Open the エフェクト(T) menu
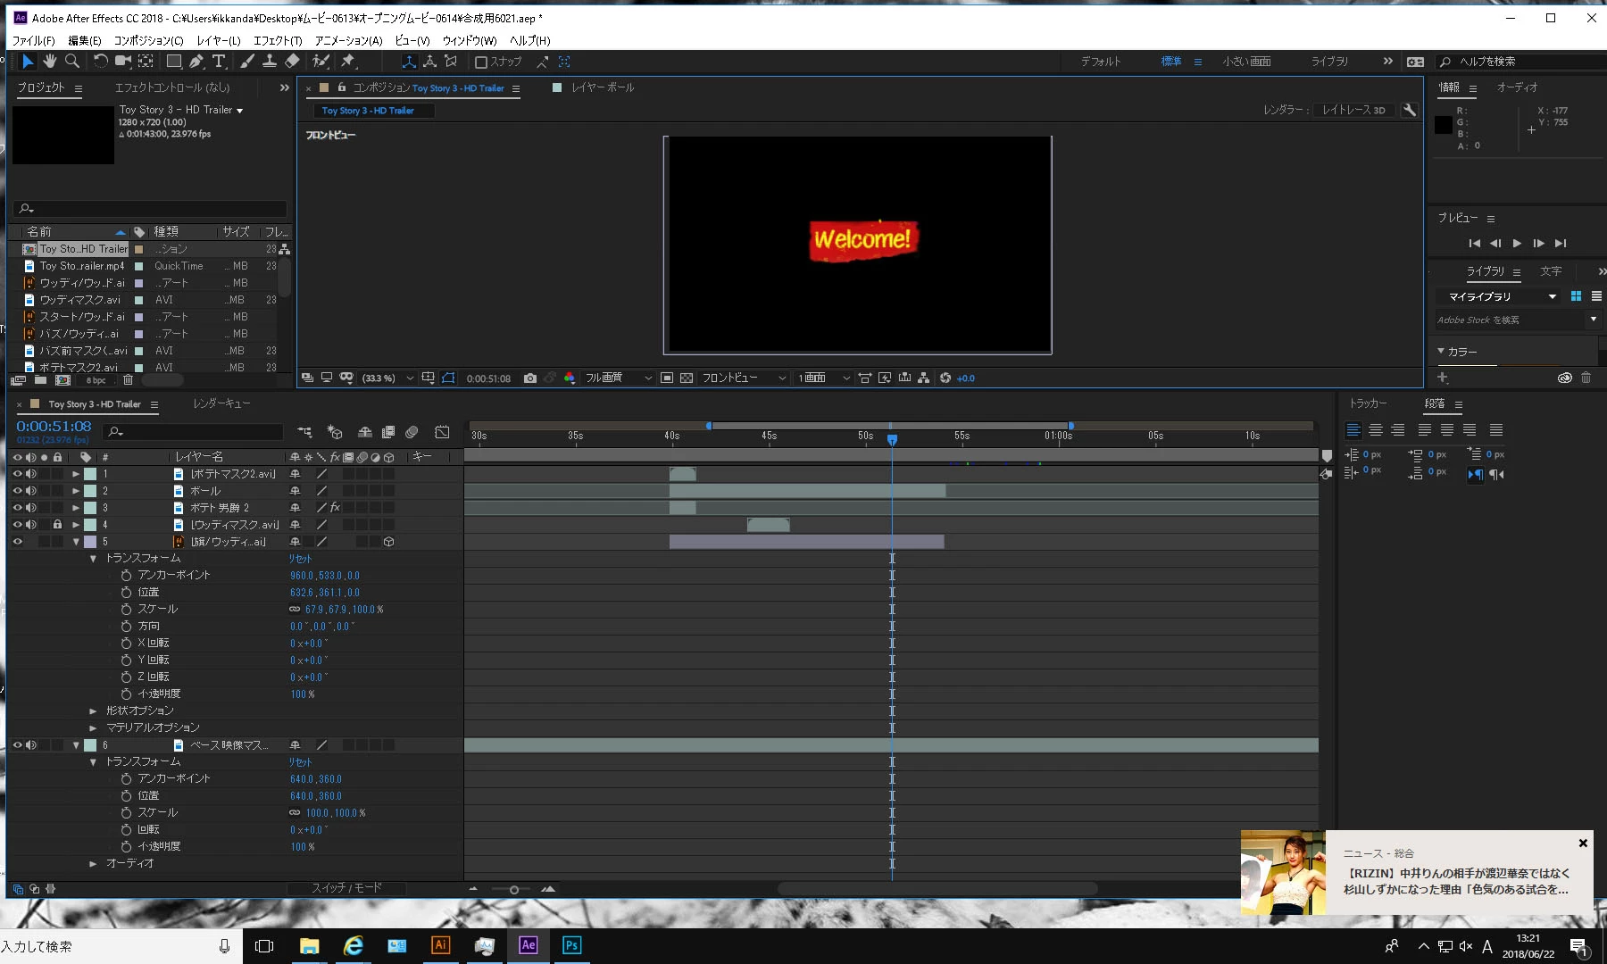This screenshot has width=1607, height=964. click(x=278, y=40)
